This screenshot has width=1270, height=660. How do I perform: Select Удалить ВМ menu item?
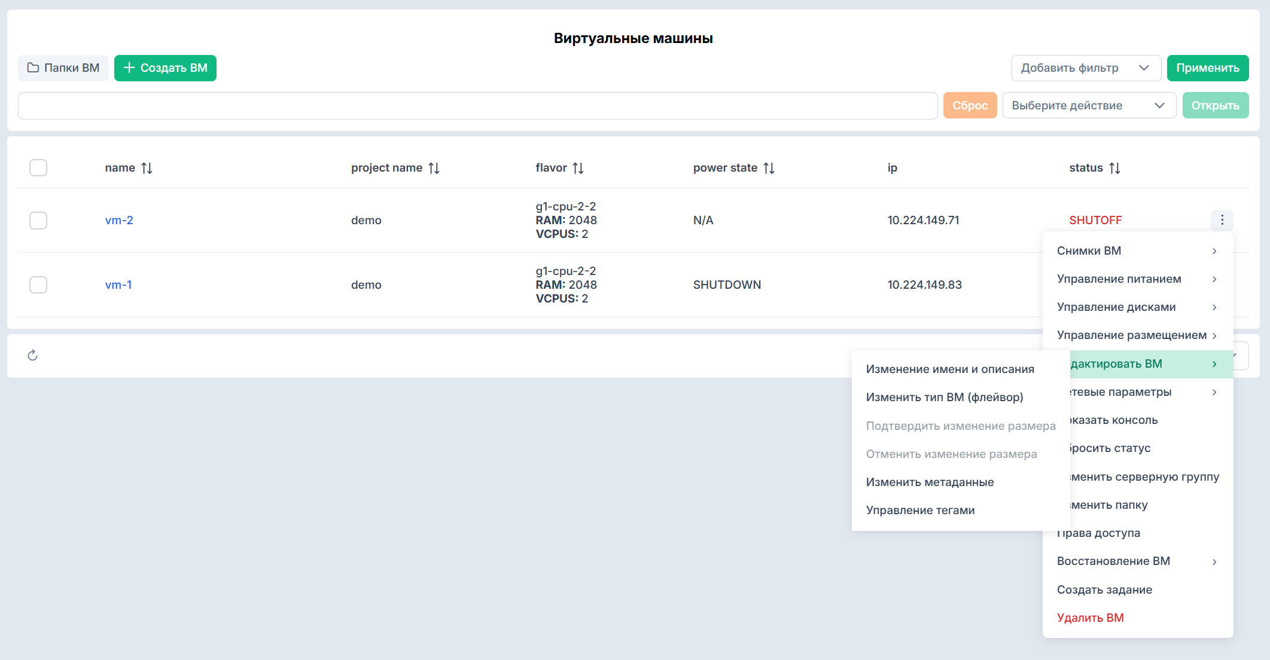click(x=1138, y=618)
